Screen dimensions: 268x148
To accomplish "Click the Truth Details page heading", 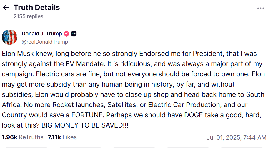I will [x=36, y=8].
